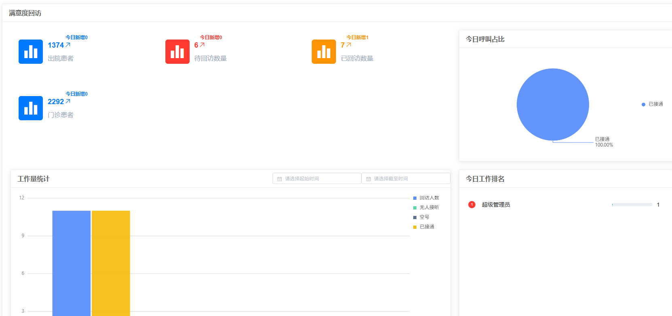Viewport: 672px width, 316px height.
Task: Click the 超级管理员 progress bar
Action: point(632,205)
